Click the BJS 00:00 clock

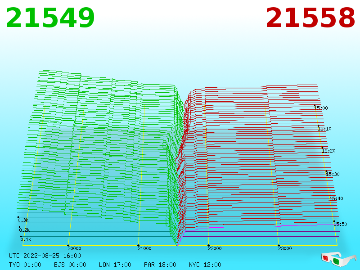point(70,265)
